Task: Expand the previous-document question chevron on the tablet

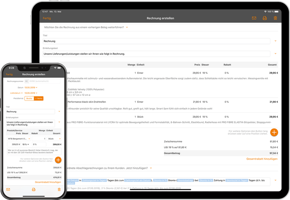Action: 127,27
